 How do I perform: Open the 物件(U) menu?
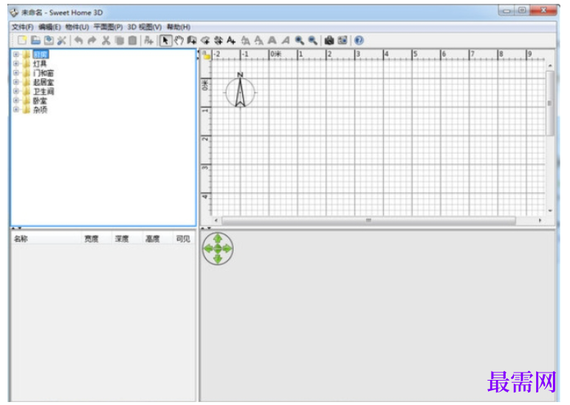tap(77, 27)
